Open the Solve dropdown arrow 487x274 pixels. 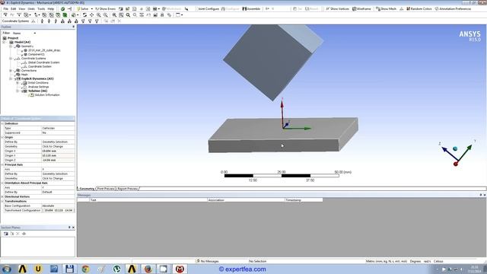point(91,8)
